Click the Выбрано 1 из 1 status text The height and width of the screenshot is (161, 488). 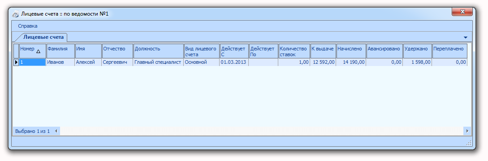tap(32, 131)
